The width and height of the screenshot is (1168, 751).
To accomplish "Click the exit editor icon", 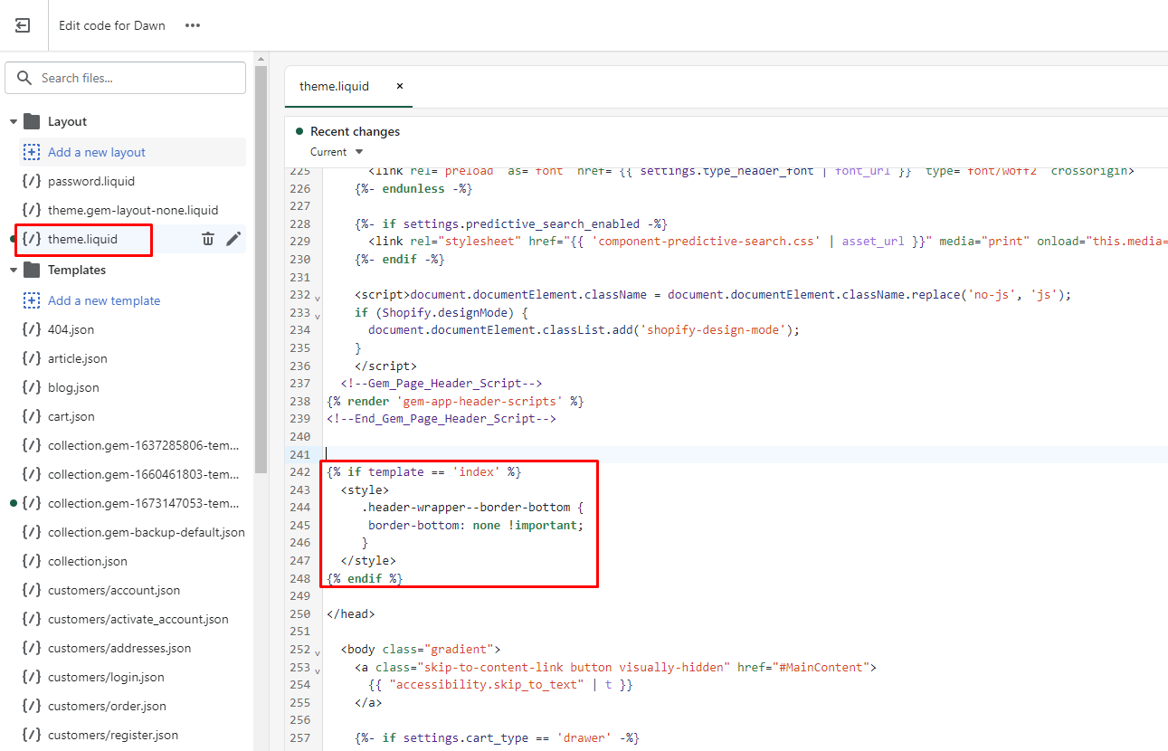I will coord(23,25).
